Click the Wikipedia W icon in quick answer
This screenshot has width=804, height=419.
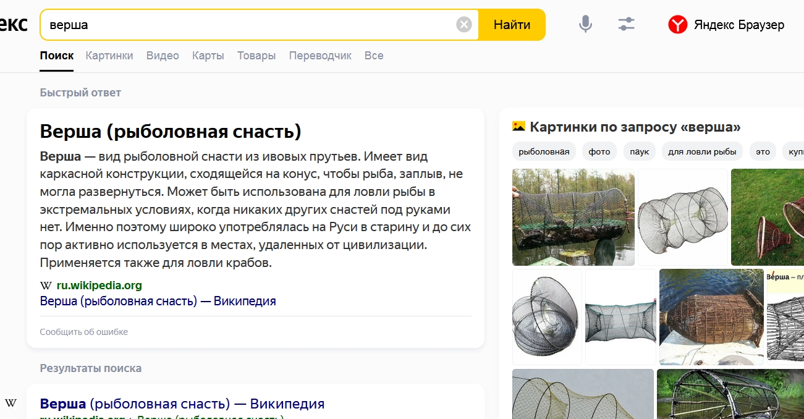tap(46, 286)
